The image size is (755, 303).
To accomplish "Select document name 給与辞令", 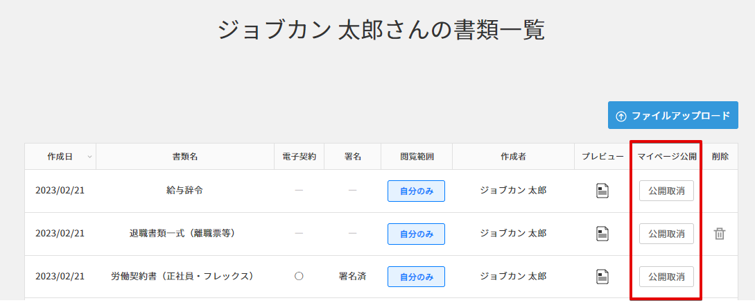I will tap(184, 190).
